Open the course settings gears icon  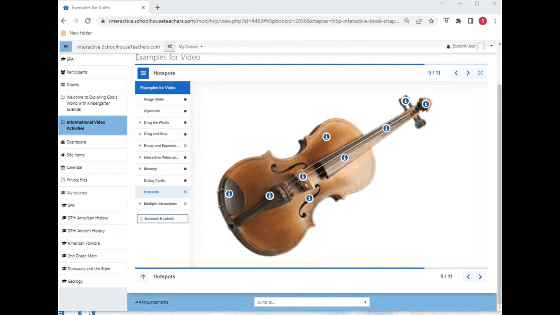(x=170, y=46)
